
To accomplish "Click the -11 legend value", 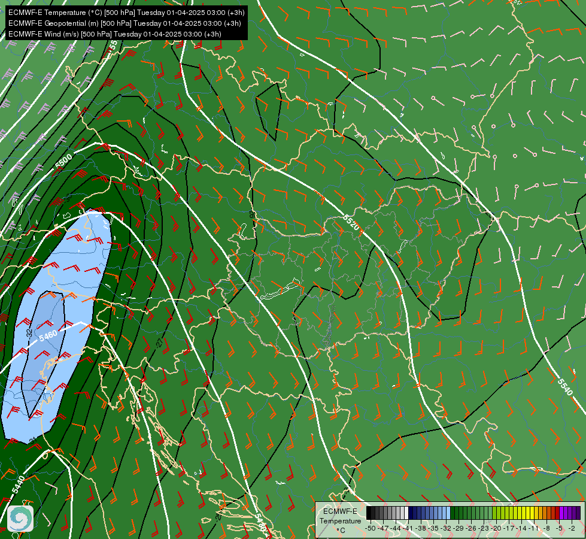I will pyautogui.click(x=533, y=528).
